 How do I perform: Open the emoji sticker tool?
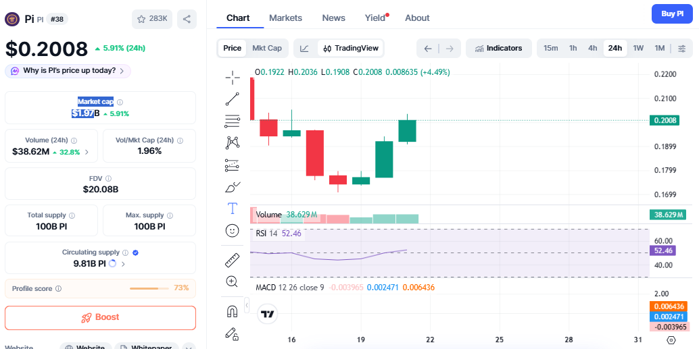[x=233, y=231]
